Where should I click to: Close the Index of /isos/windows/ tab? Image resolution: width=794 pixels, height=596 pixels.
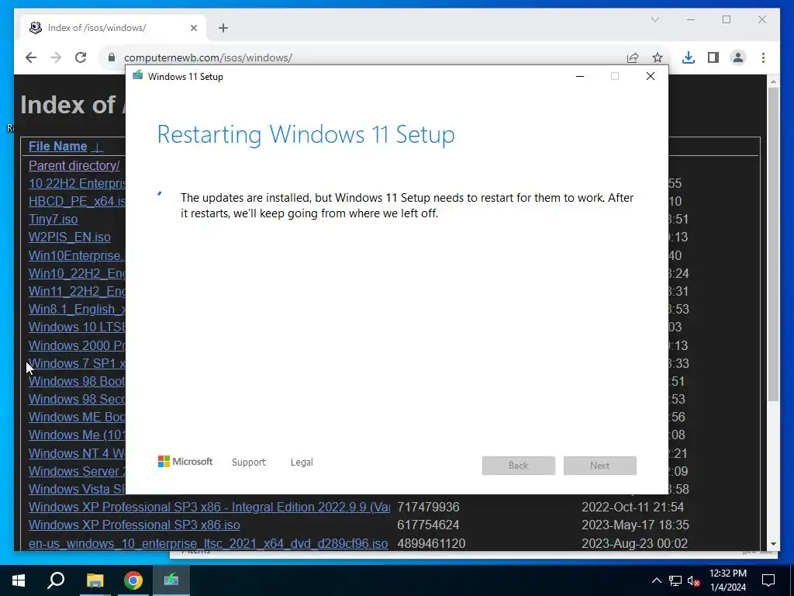193,28
